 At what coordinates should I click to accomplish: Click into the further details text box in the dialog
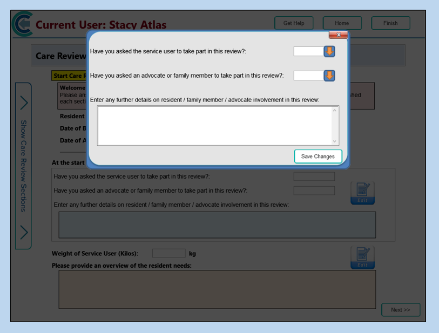(214, 126)
